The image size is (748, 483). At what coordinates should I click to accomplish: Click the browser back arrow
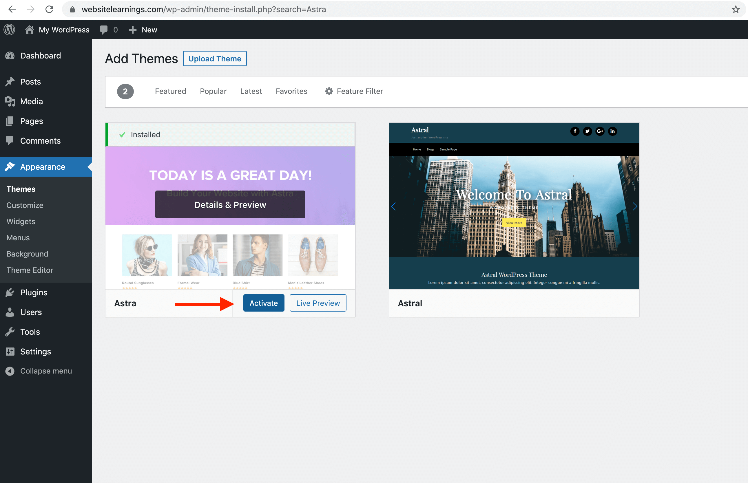pos(12,9)
